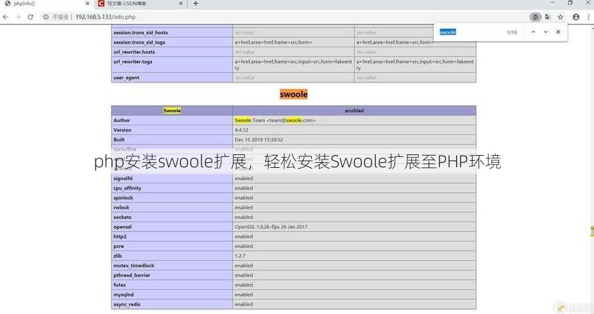This screenshot has width=594, height=314.
Task: Click the address bar URL 192.168.5.133/info.php
Action: (x=105, y=17)
